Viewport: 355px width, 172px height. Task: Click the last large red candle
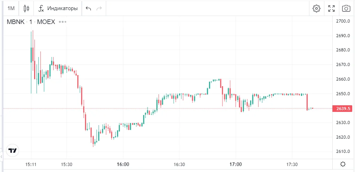(x=307, y=102)
